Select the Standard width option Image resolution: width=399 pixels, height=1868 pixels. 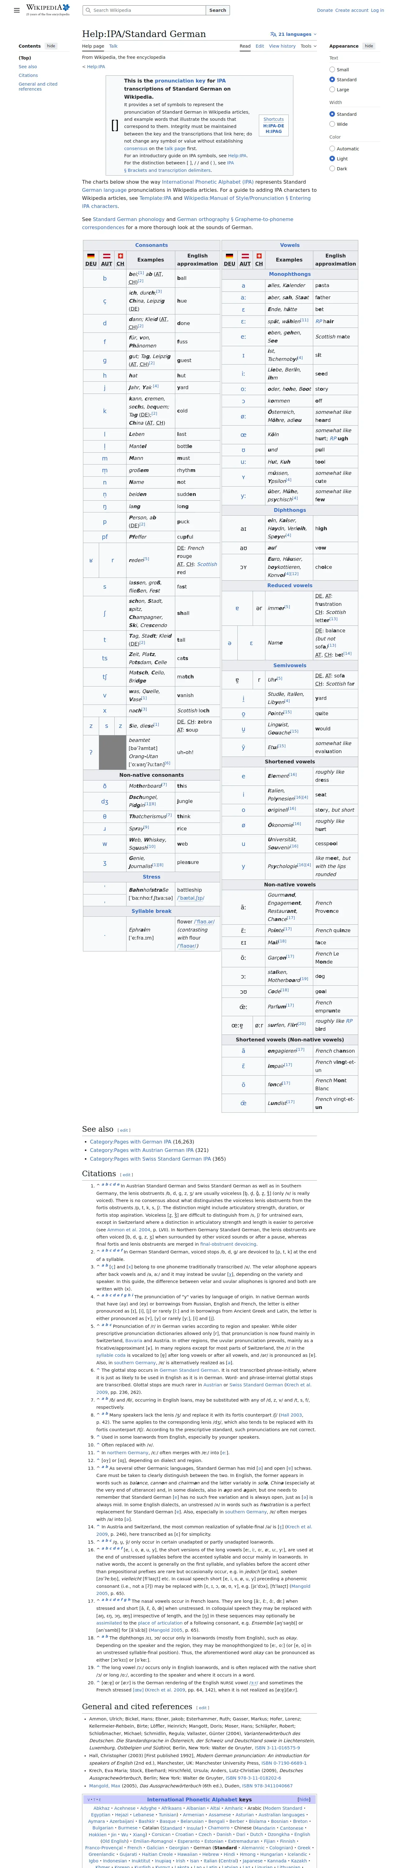point(332,114)
